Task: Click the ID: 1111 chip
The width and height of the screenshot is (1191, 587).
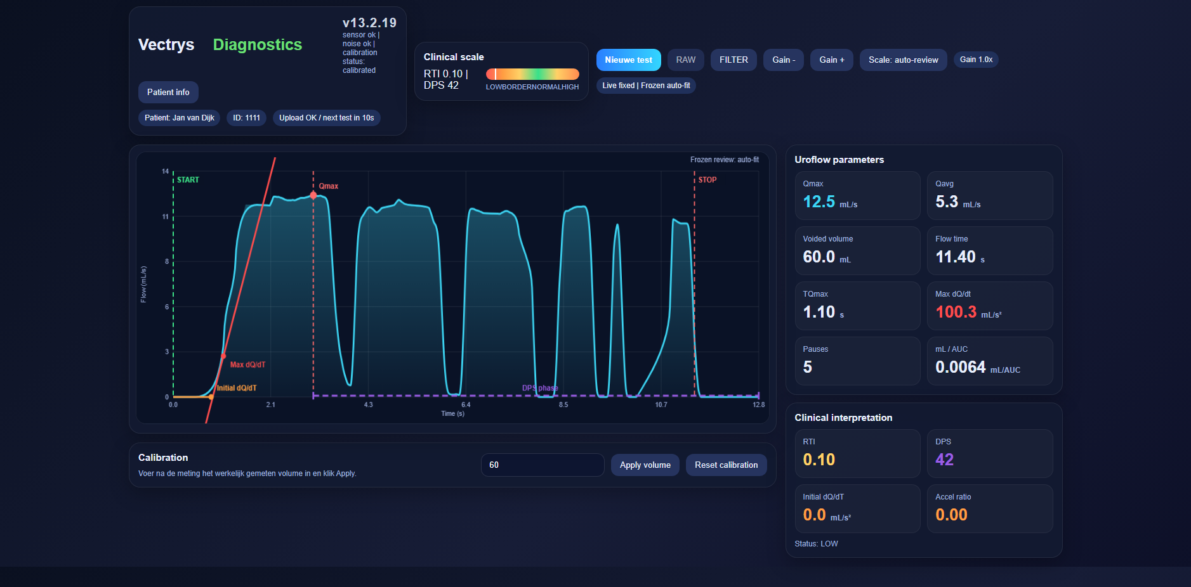Action: tap(246, 118)
